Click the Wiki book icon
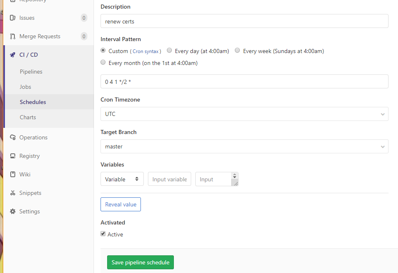Viewport: 398px width, 273px height. [x=12, y=174]
